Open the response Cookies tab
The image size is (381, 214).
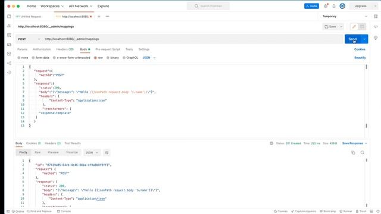click(x=33, y=143)
